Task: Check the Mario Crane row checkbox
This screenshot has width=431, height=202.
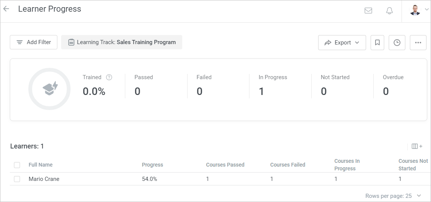Action: tap(17, 179)
